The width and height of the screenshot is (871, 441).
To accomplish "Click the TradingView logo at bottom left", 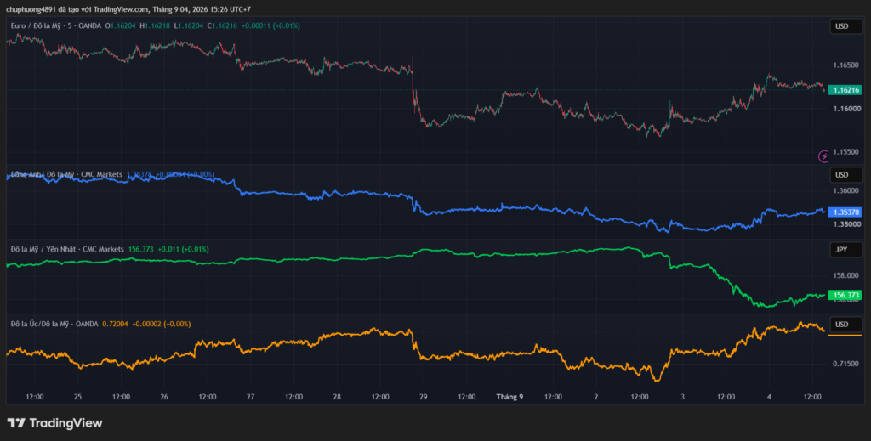I will click(54, 423).
